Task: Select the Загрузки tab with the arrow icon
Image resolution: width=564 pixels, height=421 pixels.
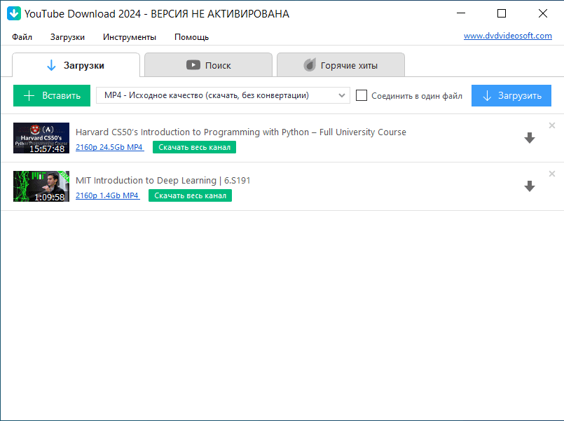Action: 76,65
